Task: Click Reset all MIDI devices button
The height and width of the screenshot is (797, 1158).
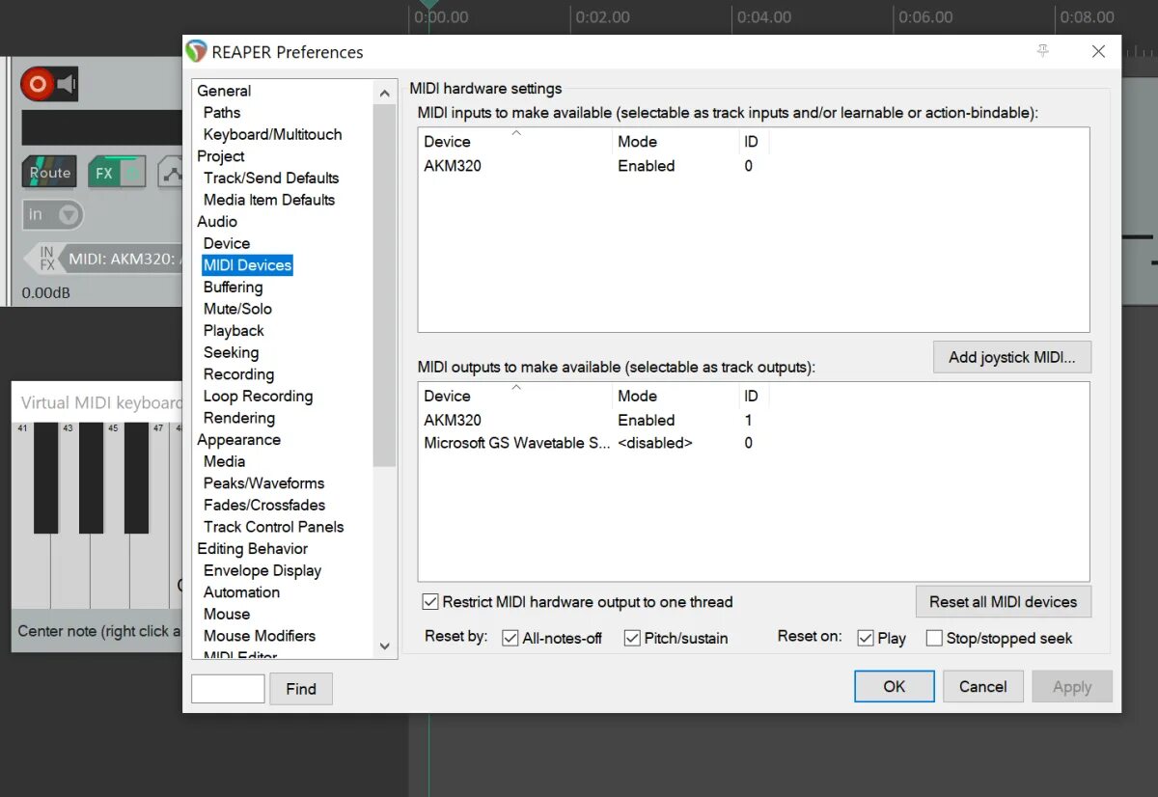Action: click(x=1003, y=602)
